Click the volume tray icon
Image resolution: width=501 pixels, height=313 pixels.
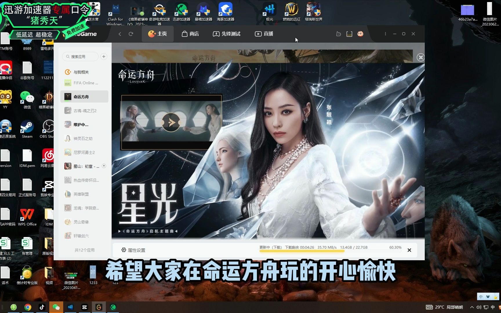click(479, 307)
